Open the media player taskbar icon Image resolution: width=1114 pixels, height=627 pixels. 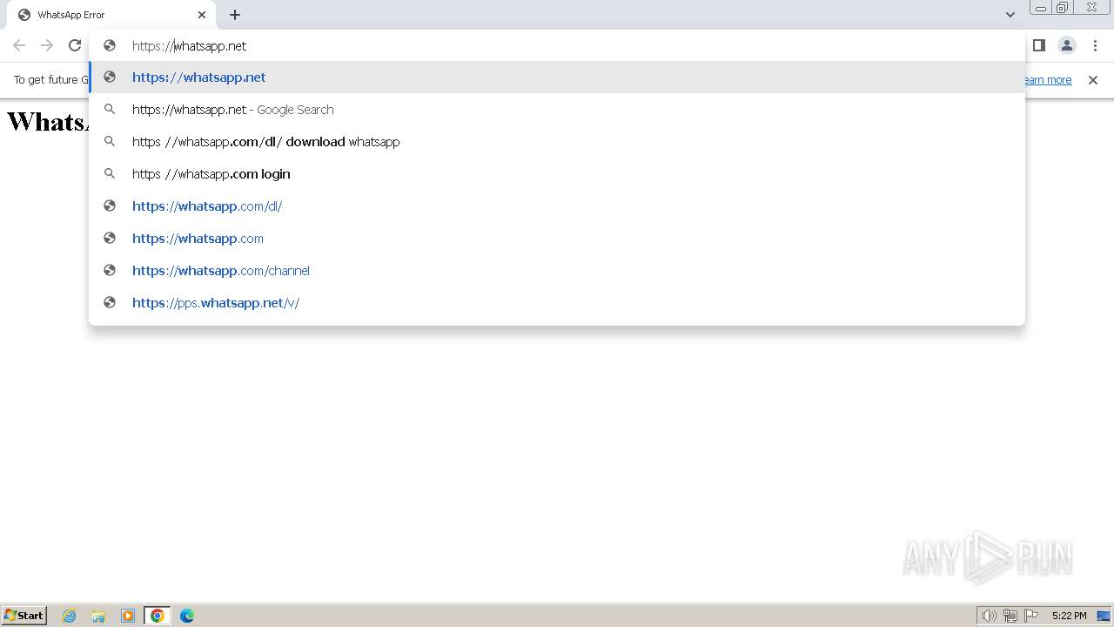tap(128, 616)
